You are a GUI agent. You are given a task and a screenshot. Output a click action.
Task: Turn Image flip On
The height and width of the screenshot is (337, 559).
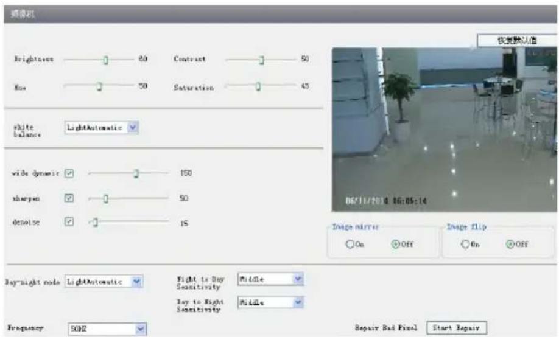[465, 244]
